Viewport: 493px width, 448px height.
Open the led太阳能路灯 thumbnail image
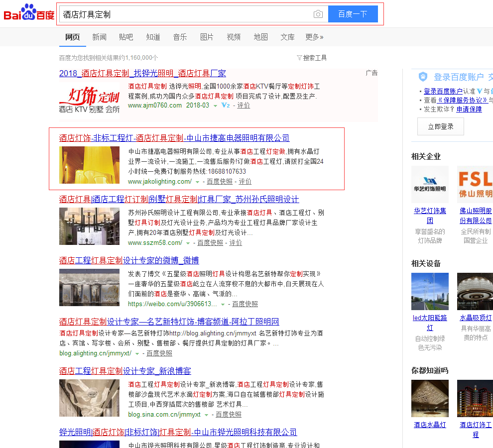click(x=430, y=291)
